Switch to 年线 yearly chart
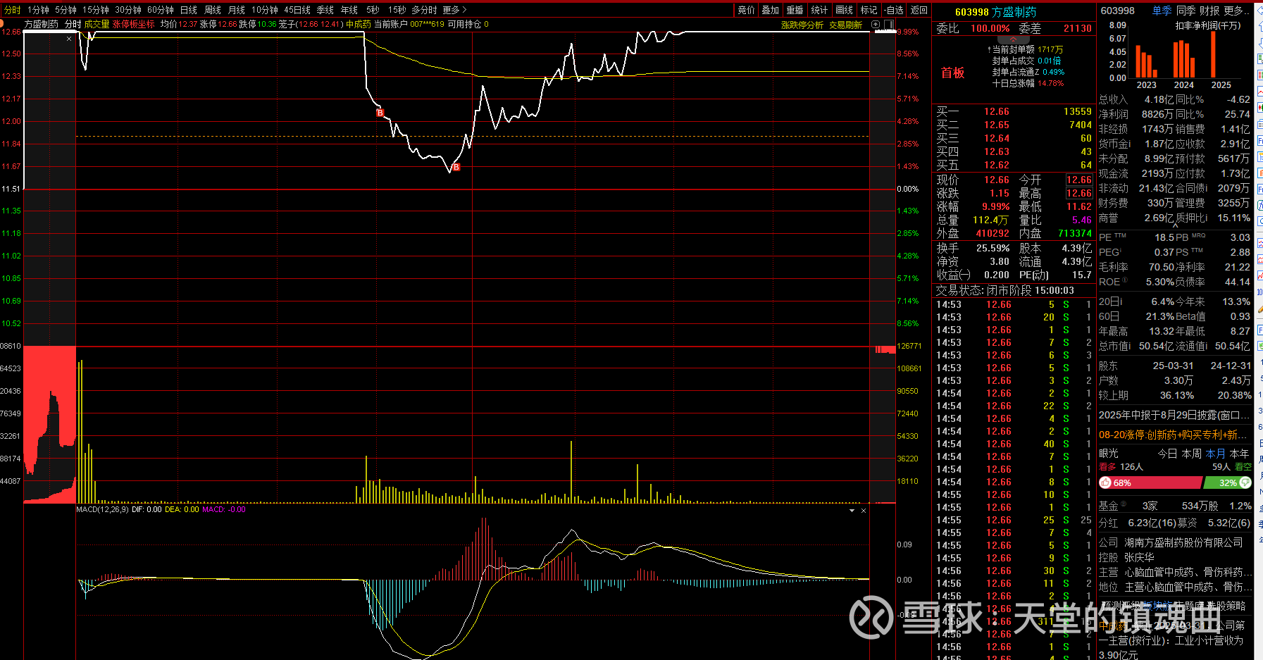The width and height of the screenshot is (1263, 660). [x=349, y=10]
